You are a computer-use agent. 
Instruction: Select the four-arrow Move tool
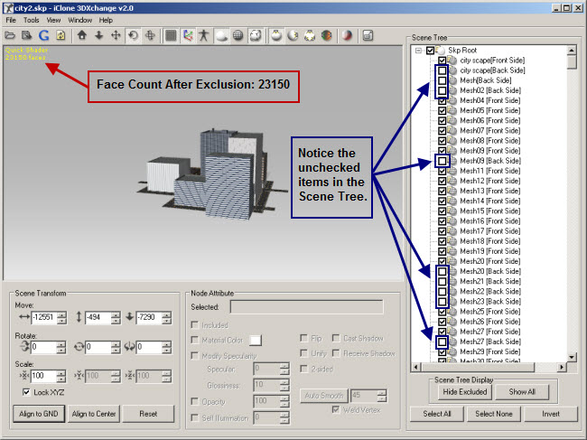[116, 35]
